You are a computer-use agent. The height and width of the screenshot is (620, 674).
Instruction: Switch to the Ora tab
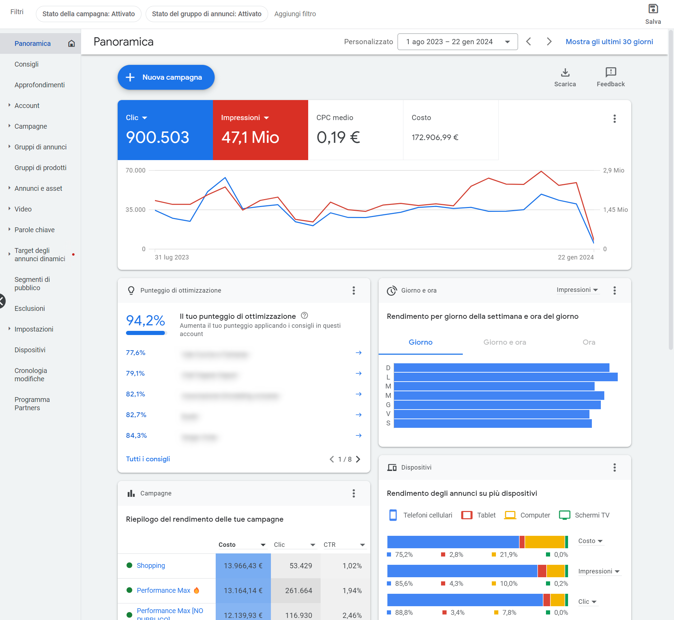coord(589,342)
